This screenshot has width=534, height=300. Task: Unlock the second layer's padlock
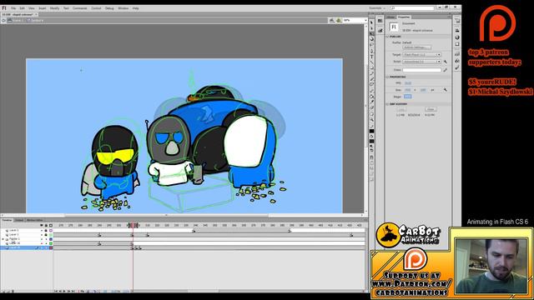point(46,235)
